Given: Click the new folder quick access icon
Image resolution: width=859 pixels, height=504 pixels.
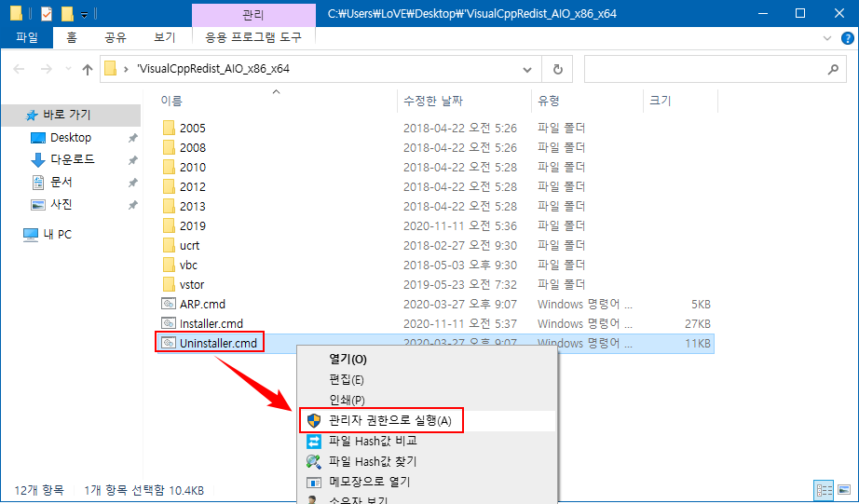Looking at the screenshot, I should coord(67,13).
